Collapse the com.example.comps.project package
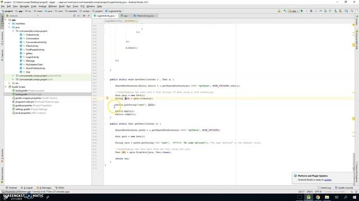The width and height of the screenshot is (359, 201). [x=13, y=31]
